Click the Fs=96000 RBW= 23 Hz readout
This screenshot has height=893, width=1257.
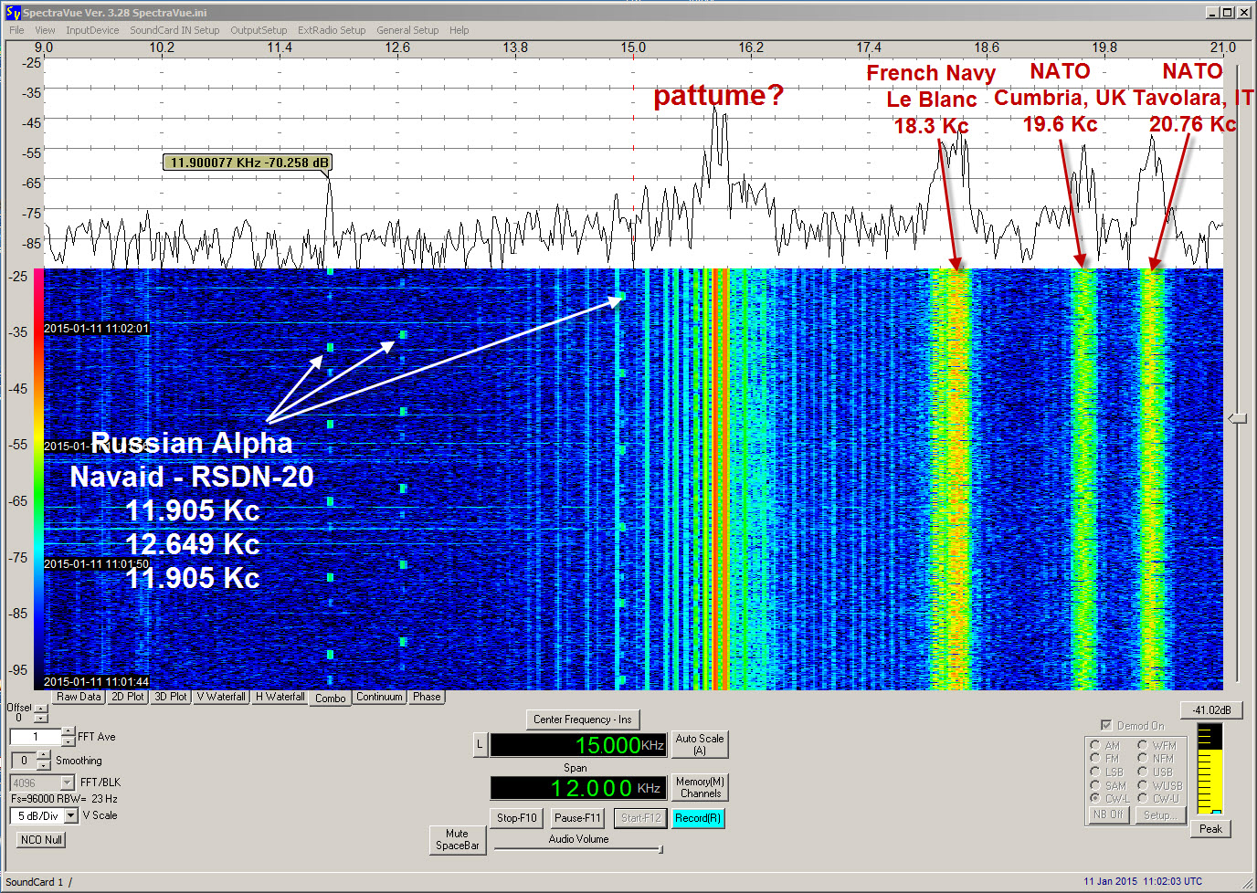(x=64, y=799)
